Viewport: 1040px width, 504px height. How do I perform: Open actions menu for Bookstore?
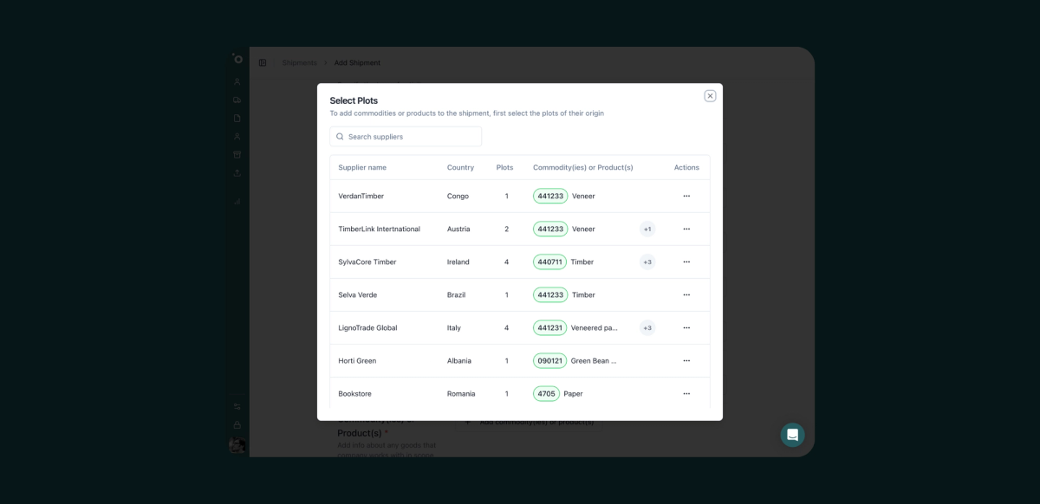(686, 393)
